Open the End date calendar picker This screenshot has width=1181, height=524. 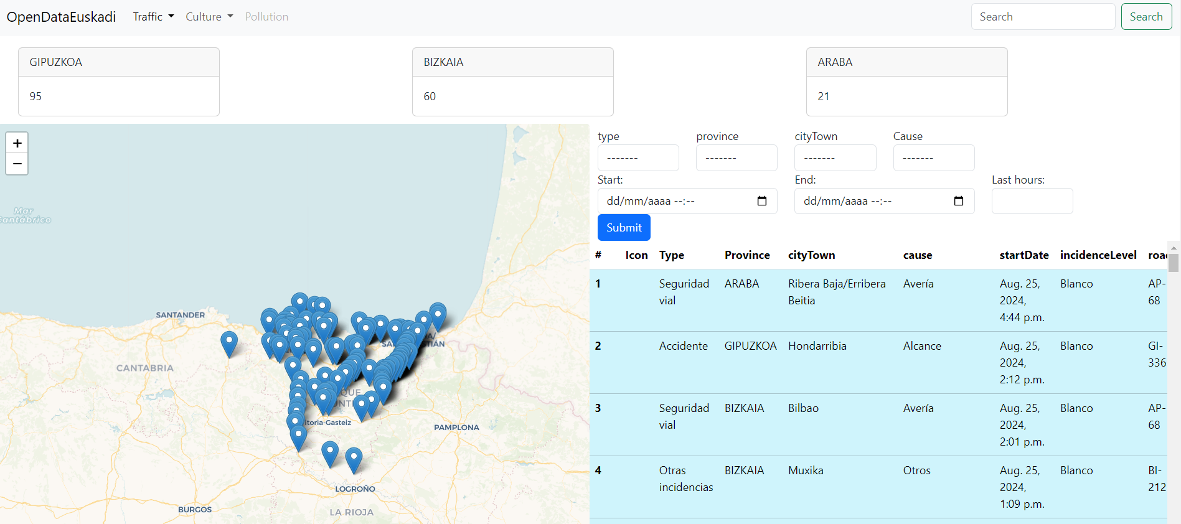[959, 201]
